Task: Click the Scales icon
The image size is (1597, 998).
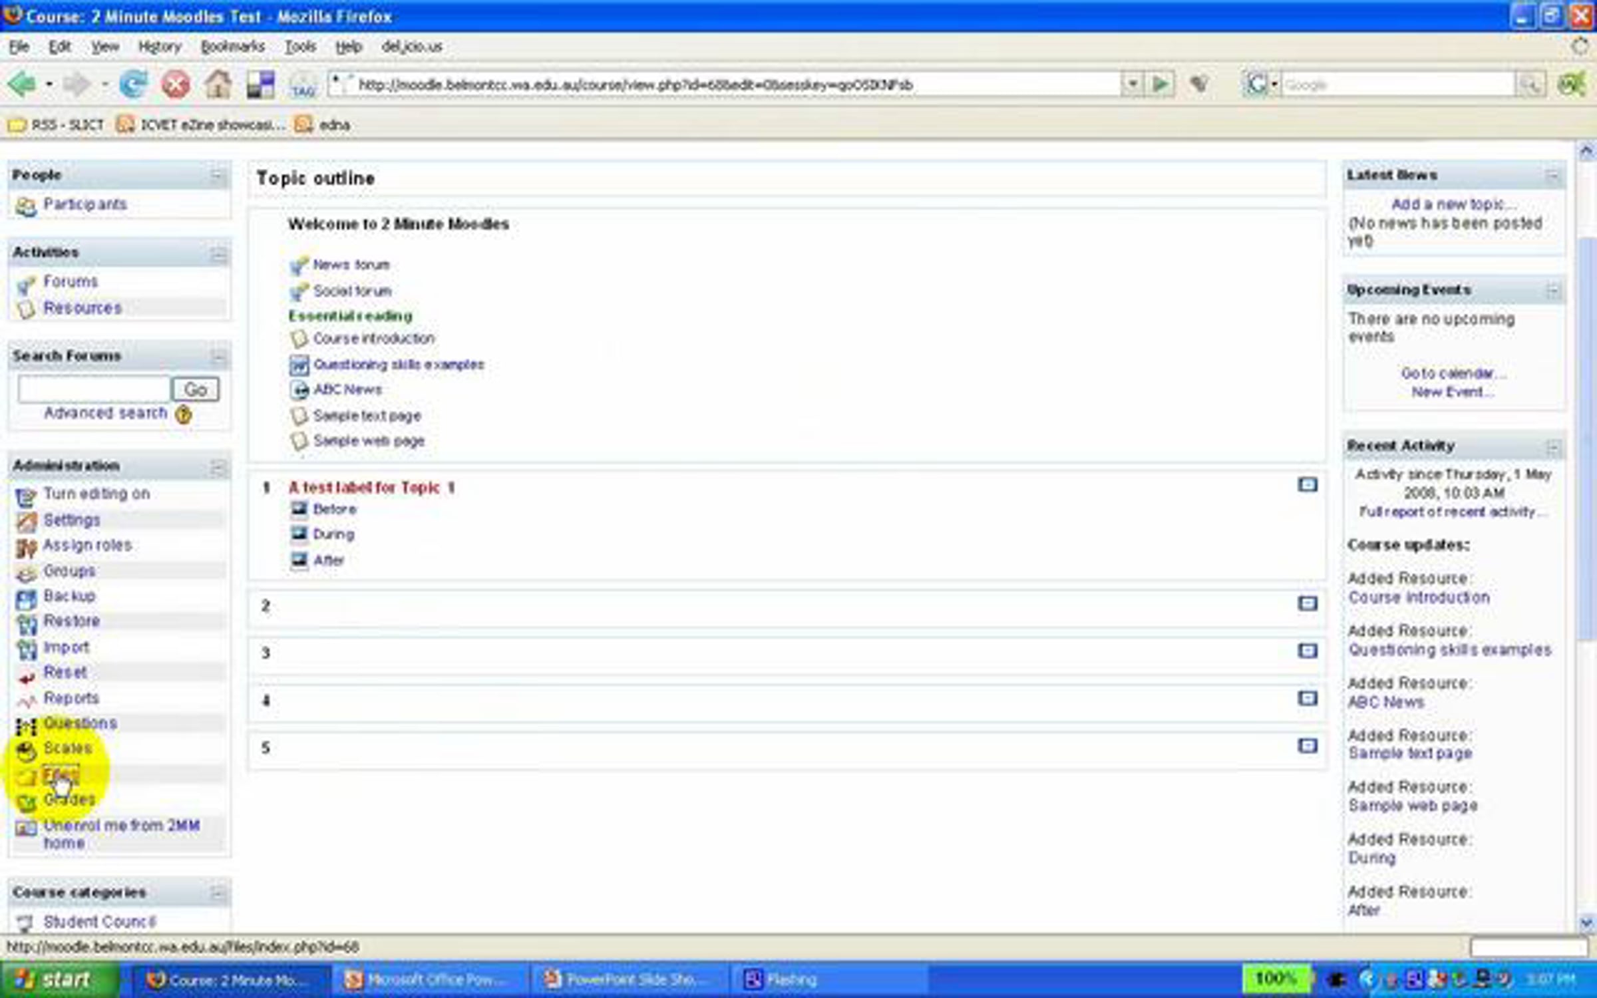Action: click(26, 751)
